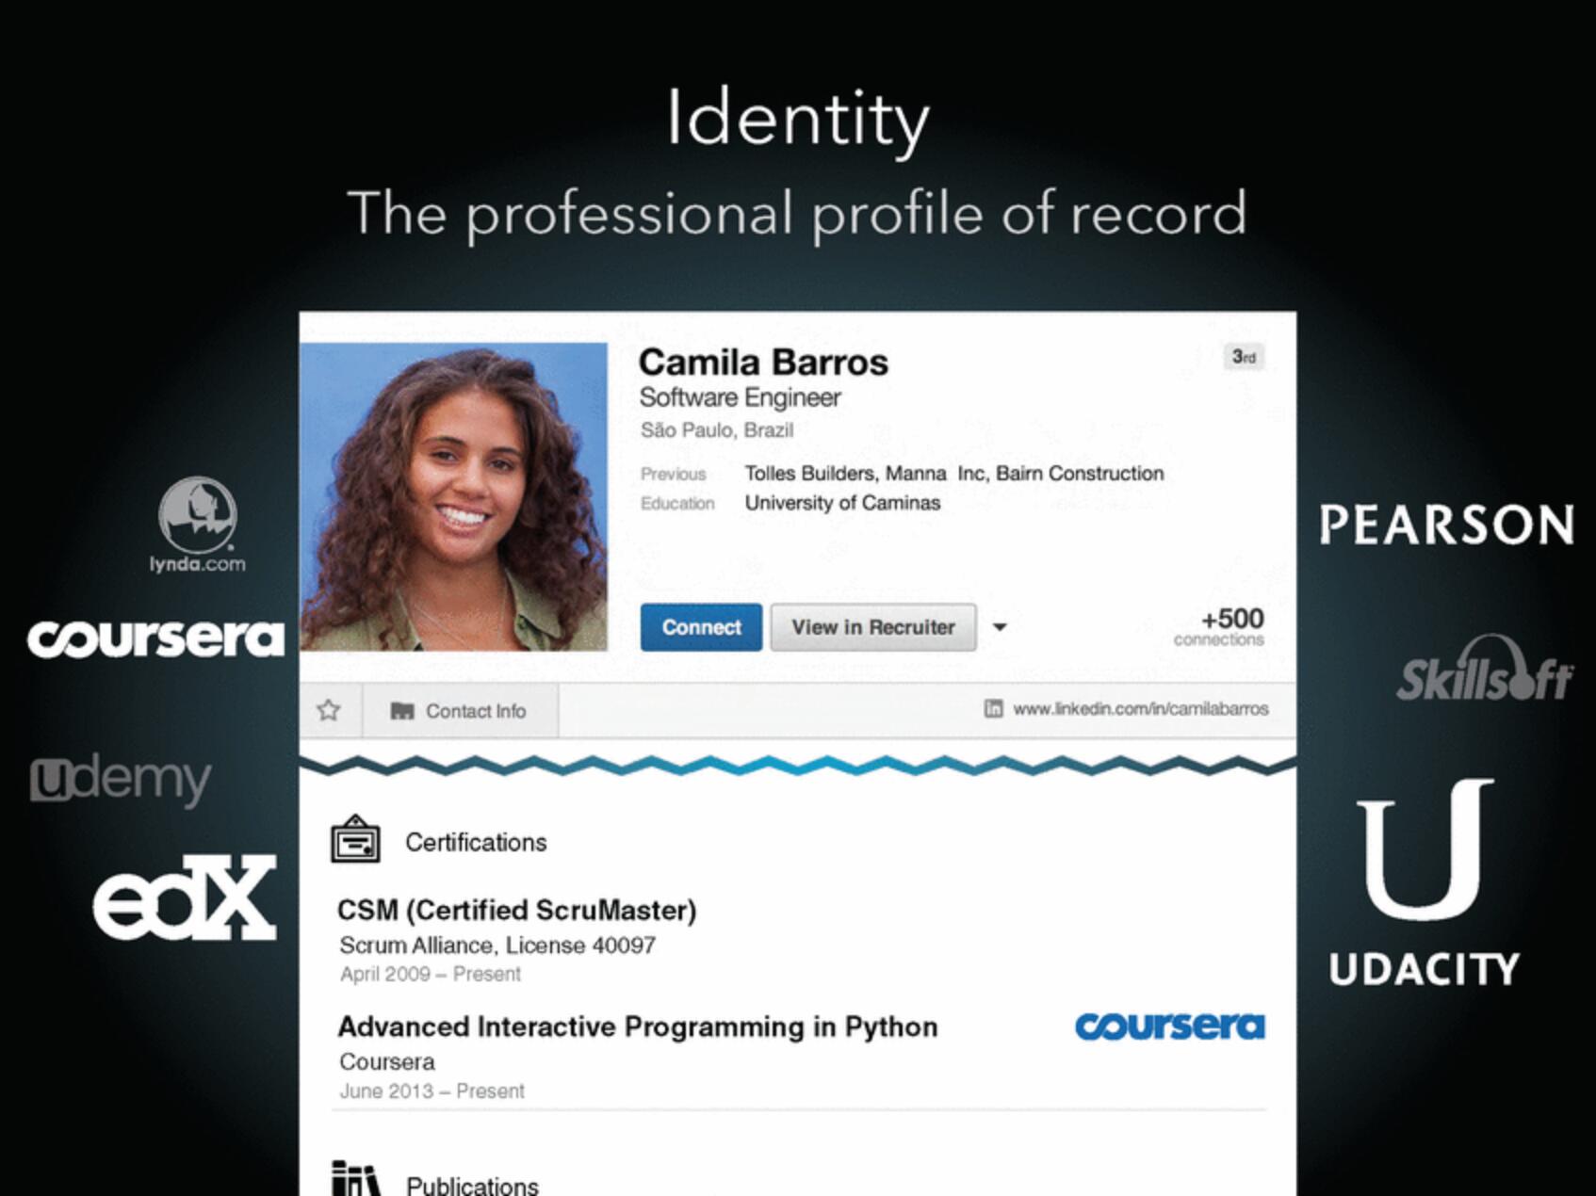Click the lynda.com logo
Viewport: 1596px width, 1196px height.
(x=197, y=525)
